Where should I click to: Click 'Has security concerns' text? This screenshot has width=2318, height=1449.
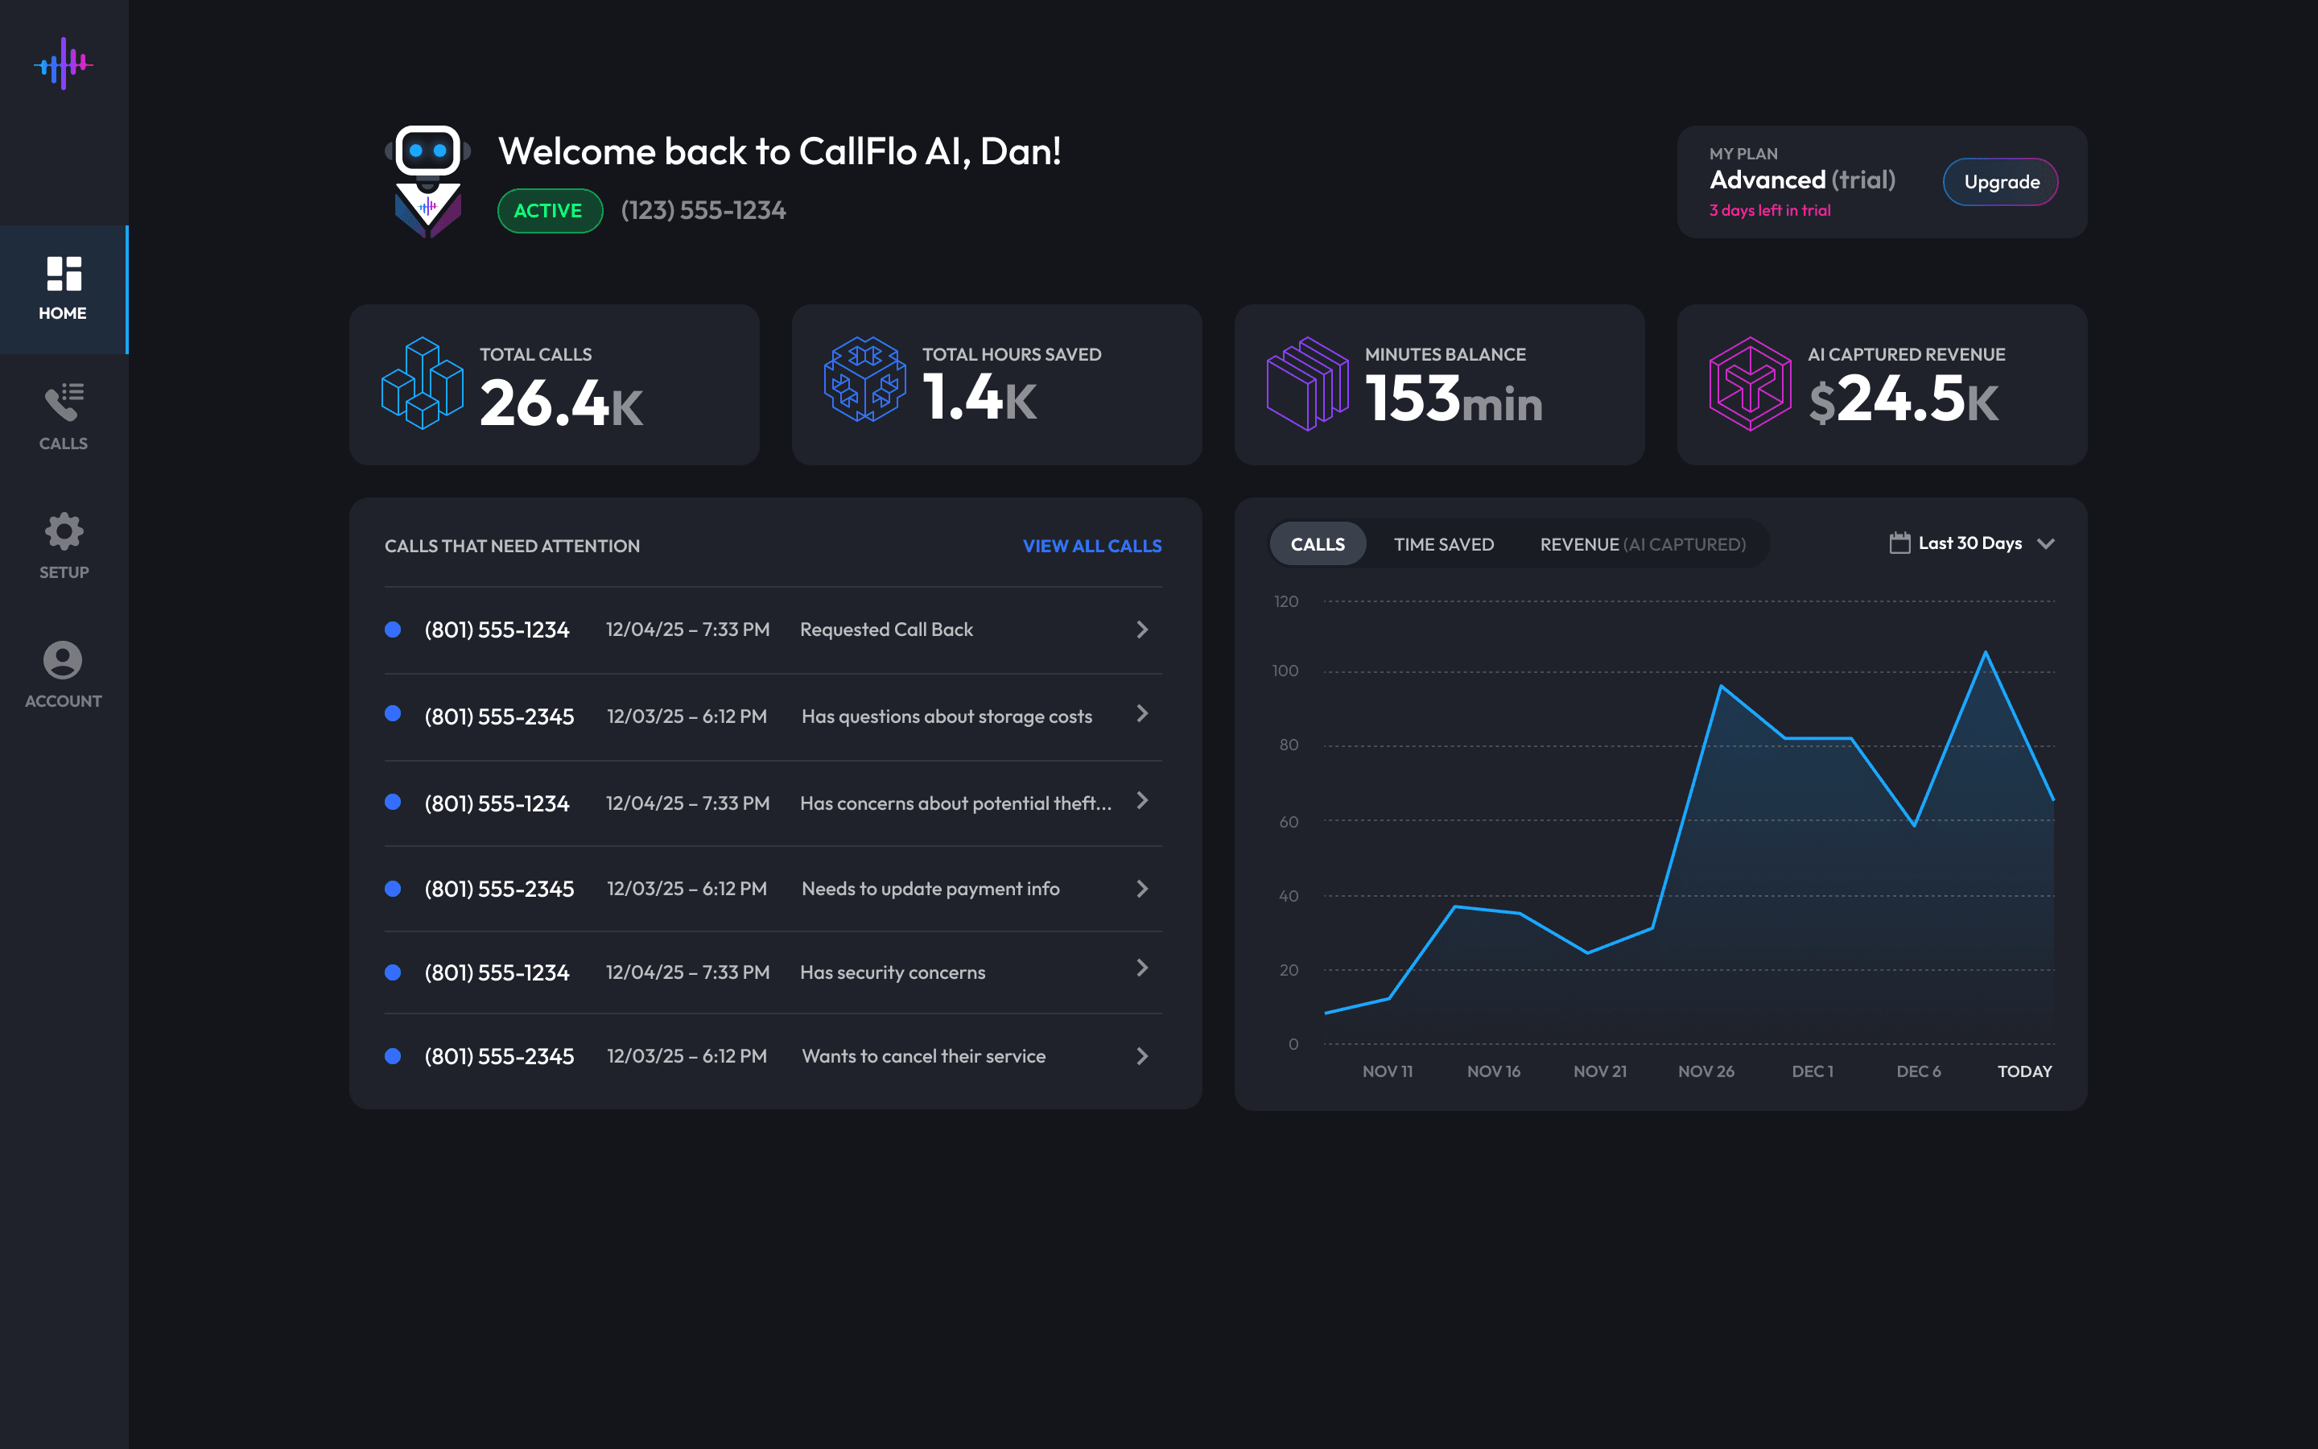tap(892, 972)
